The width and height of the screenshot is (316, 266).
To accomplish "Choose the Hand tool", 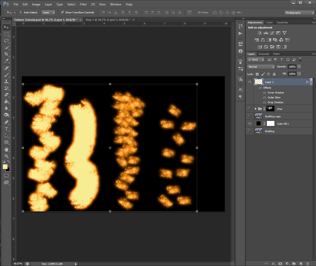I will pos(6,149).
